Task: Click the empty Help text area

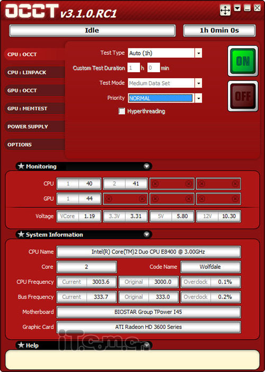Action: click(132, 359)
